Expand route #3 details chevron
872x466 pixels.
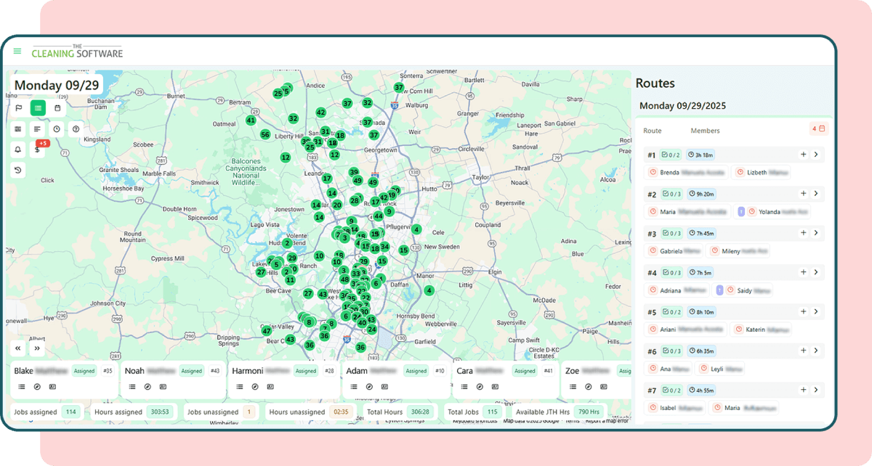pos(815,233)
